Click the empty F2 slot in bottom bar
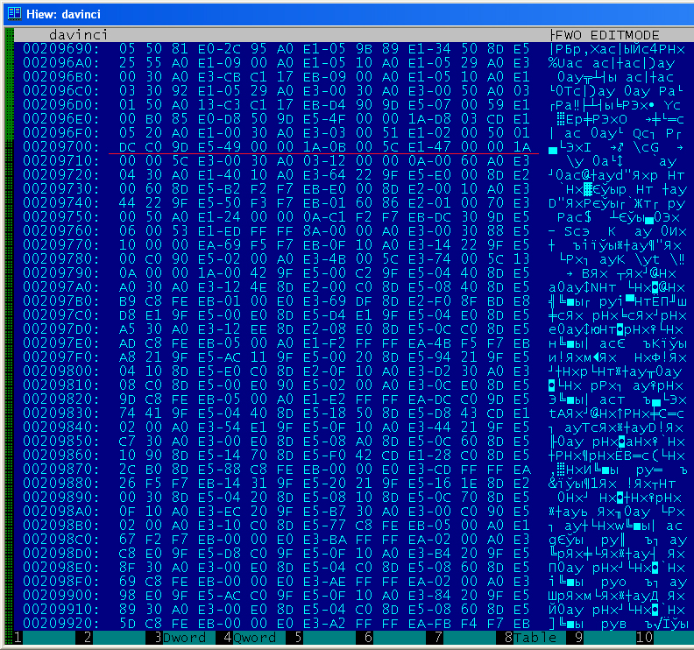This screenshot has width=694, height=650. pos(118,638)
